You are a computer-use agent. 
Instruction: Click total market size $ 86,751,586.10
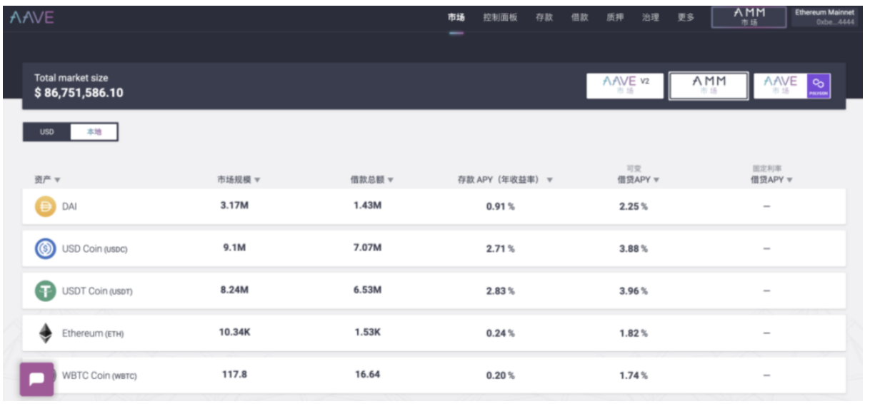click(79, 93)
